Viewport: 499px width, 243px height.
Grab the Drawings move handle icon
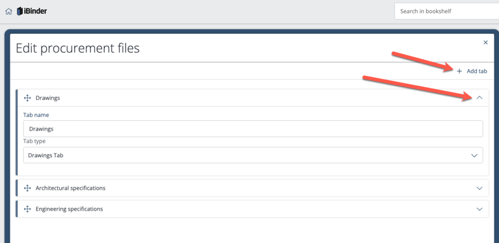27,98
